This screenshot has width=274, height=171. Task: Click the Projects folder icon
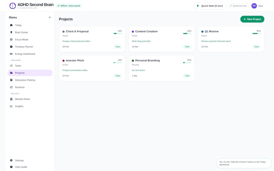coord(11,73)
